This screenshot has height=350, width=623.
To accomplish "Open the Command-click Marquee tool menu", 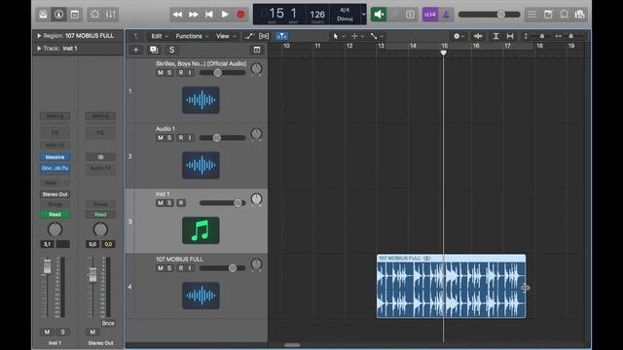I will point(357,36).
